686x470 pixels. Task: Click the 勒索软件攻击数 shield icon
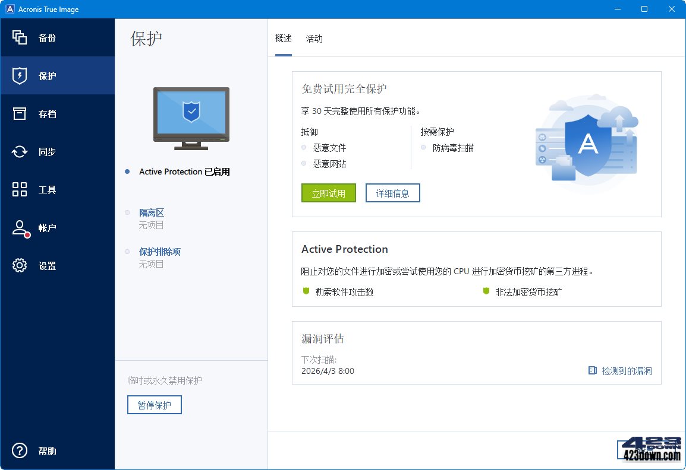[307, 291]
